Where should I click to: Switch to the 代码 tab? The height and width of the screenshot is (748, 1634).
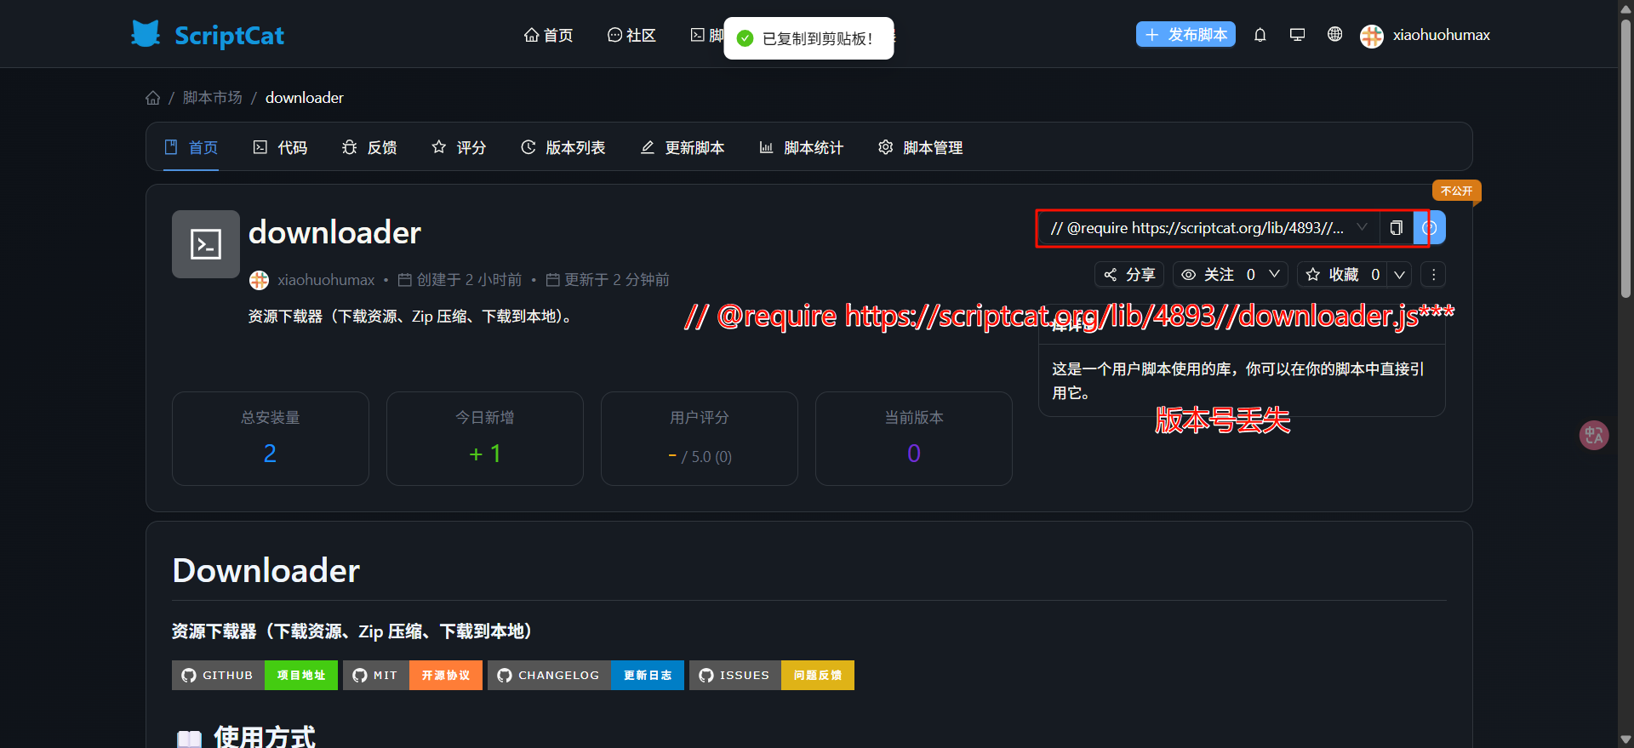[x=281, y=148]
